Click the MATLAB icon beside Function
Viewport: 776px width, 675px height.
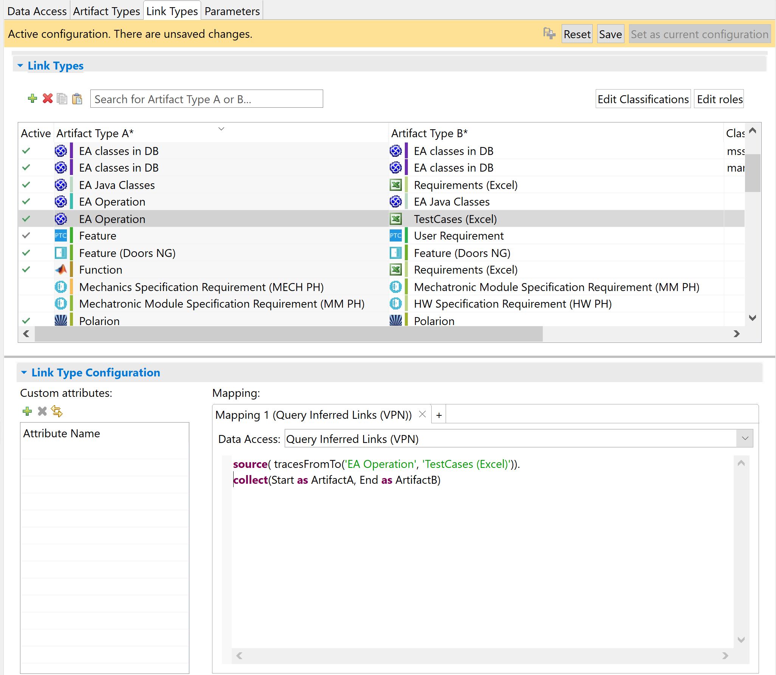click(x=60, y=269)
